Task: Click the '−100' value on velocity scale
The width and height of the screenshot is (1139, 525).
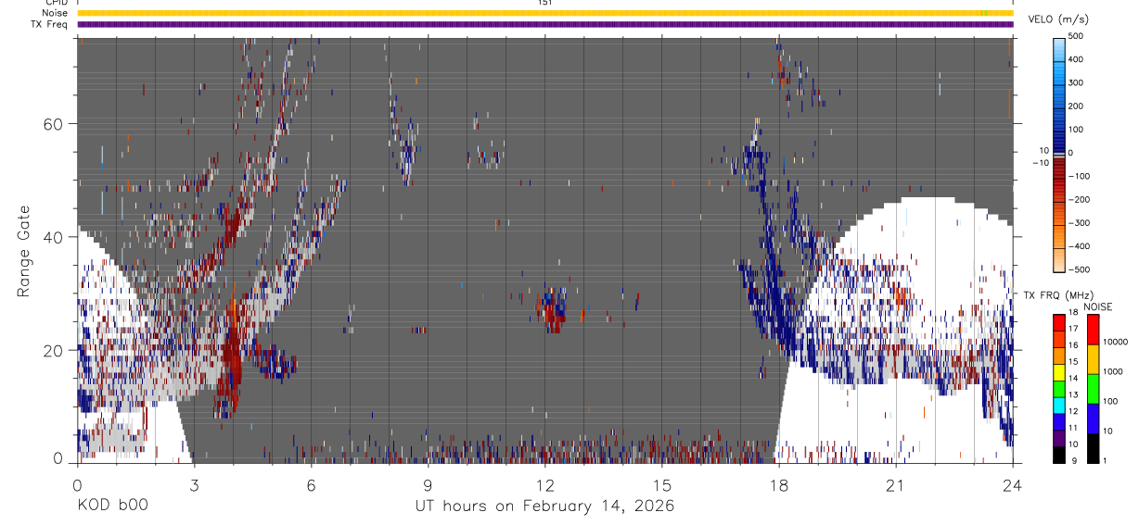Action: (x=1081, y=176)
